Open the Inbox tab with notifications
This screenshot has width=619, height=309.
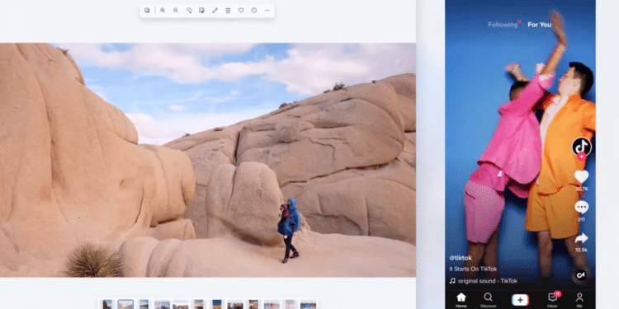pos(553,300)
